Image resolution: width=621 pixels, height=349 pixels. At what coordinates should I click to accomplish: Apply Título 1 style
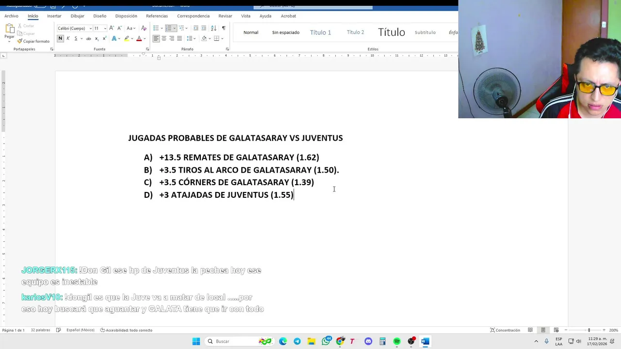pos(320,32)
